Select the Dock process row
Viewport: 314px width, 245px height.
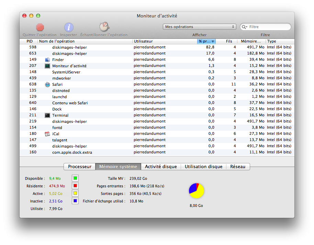[157, 109]
